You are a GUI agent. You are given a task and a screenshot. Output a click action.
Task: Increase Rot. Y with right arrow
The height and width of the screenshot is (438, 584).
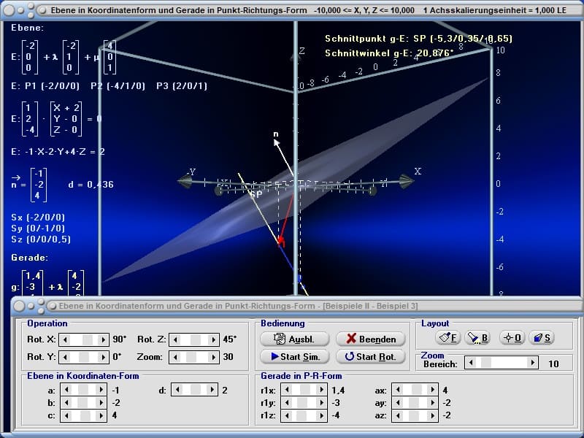click(103, 357)
